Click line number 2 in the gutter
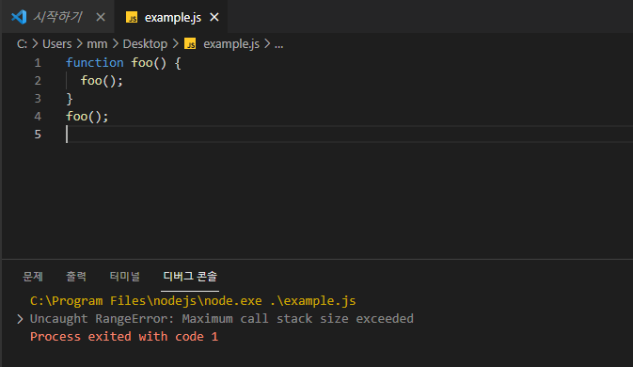The height and width of the screenshot is (367, 633). (x=38, y=81)
